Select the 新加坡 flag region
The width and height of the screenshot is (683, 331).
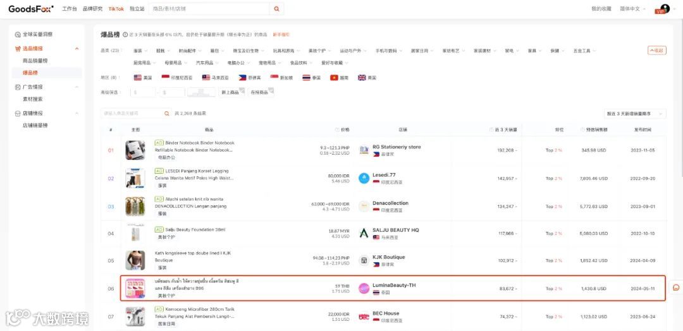274,78
